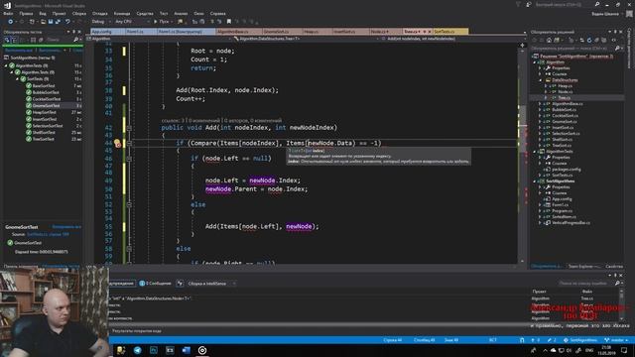Viewport: 635px width, 357px height.
Task: Switch to the SortTests.cs tab
Action: click(450, 31)
